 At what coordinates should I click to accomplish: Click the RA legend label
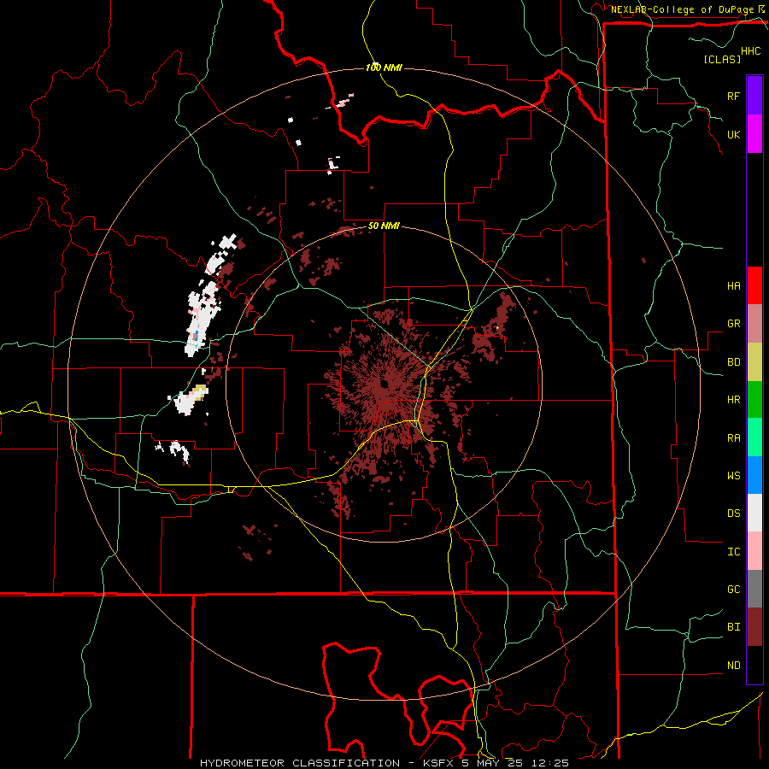(x=733, y=438)
